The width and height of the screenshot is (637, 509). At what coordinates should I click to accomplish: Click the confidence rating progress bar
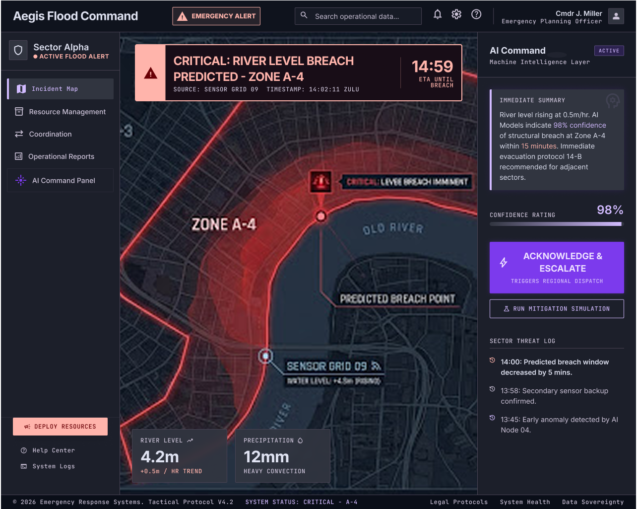pyautogui.click(x=557, y=224)
